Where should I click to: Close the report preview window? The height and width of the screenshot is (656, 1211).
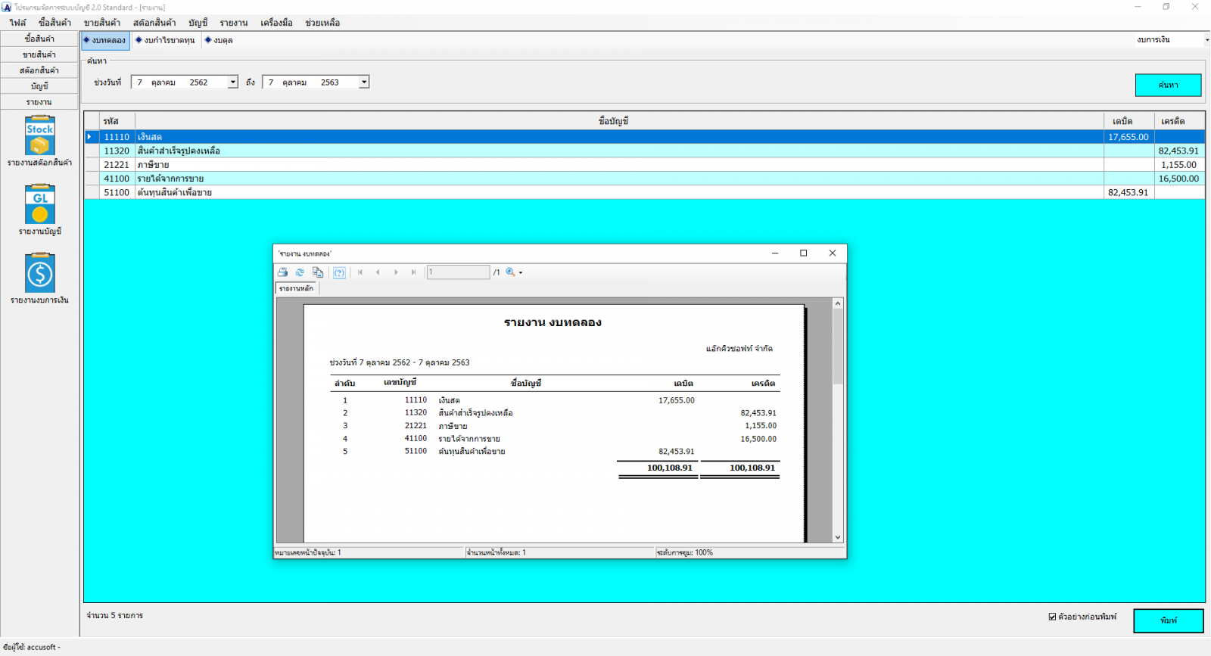pos(833,253)
